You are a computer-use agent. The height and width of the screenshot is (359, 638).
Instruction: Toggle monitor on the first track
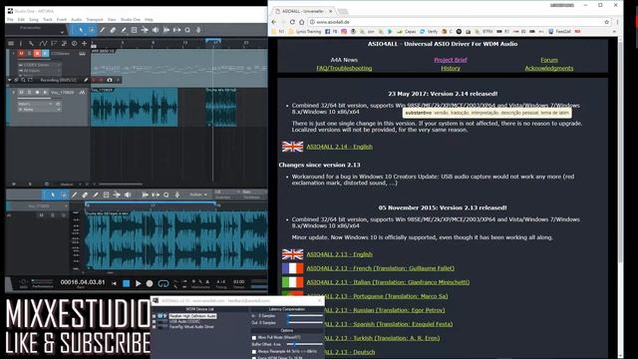45,53
